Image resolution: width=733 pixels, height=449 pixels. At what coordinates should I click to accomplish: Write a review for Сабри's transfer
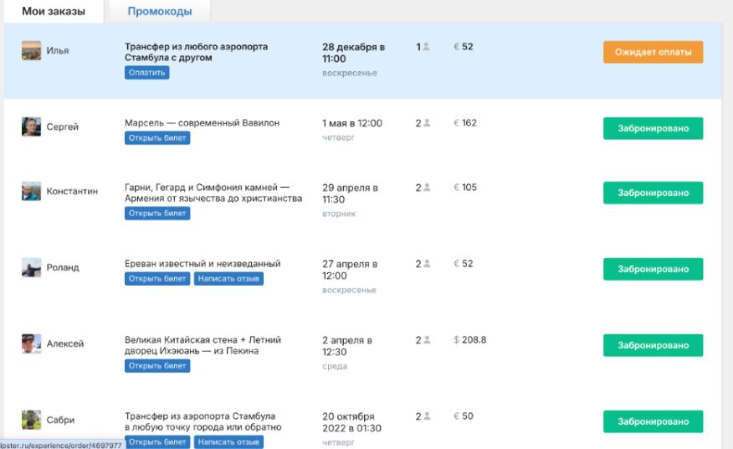pyautogui.click(x=228, y=441)
